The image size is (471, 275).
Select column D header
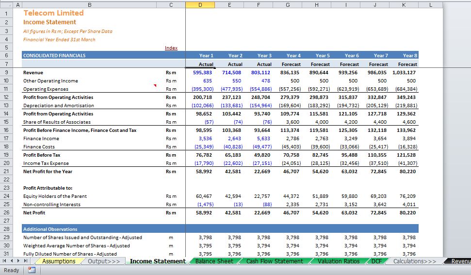[200, 5]
